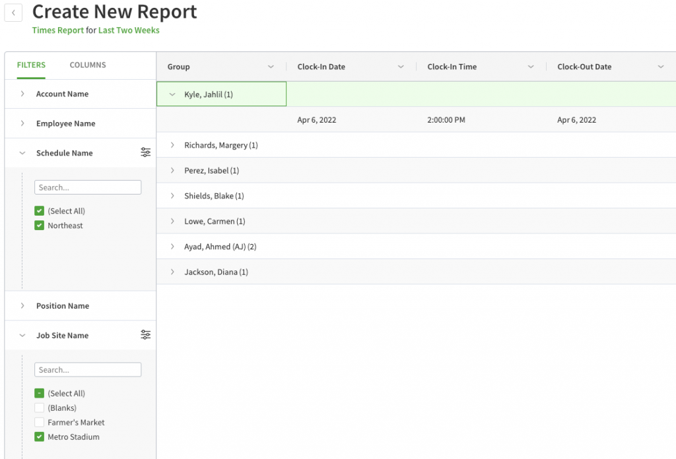The height and width of the screenshot is (459, 676).
Task: Expand the Richards, Margery row
Action: 173,144
